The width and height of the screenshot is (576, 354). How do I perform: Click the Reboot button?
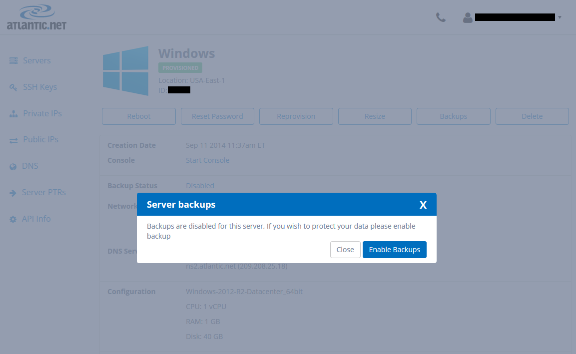(x=139, y=116)
